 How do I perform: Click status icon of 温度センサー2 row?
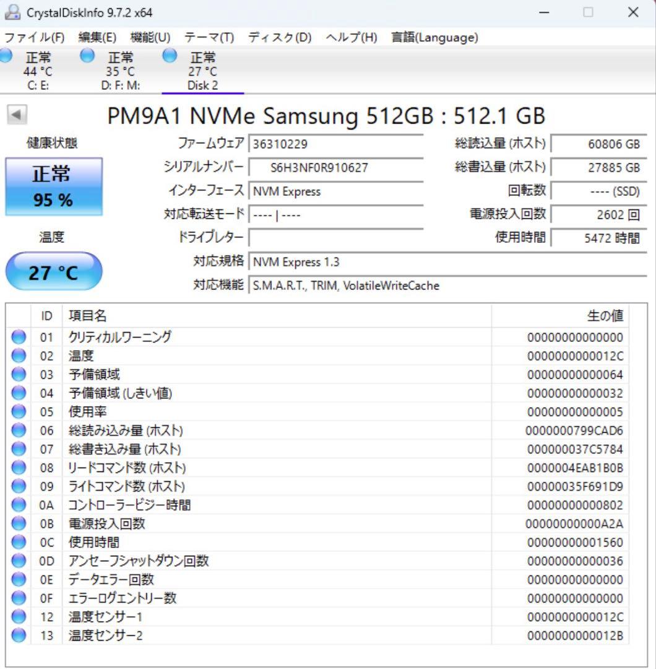coord(19,636)
